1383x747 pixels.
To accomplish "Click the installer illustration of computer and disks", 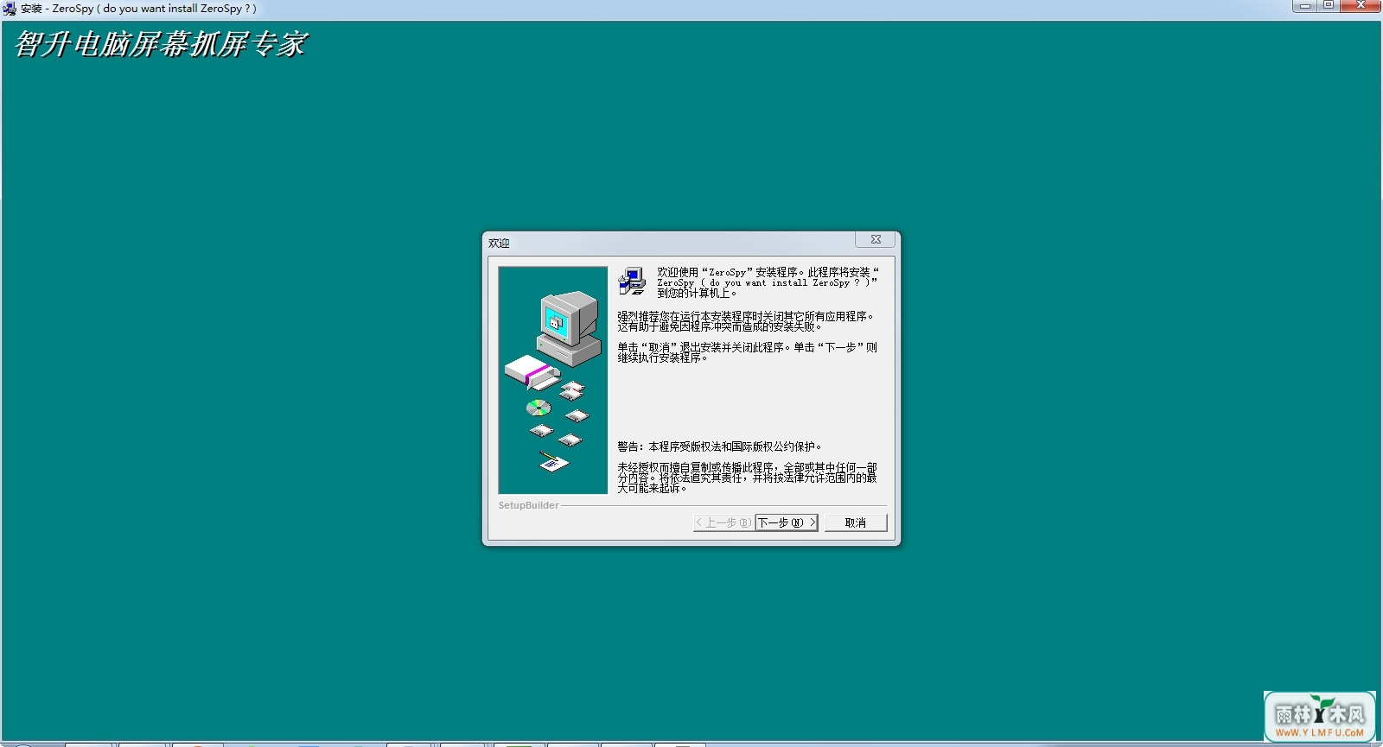I will coord(553,380).
